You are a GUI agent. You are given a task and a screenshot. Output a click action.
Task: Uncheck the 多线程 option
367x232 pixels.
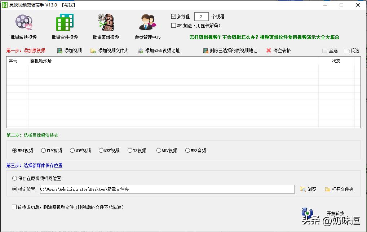173,16
